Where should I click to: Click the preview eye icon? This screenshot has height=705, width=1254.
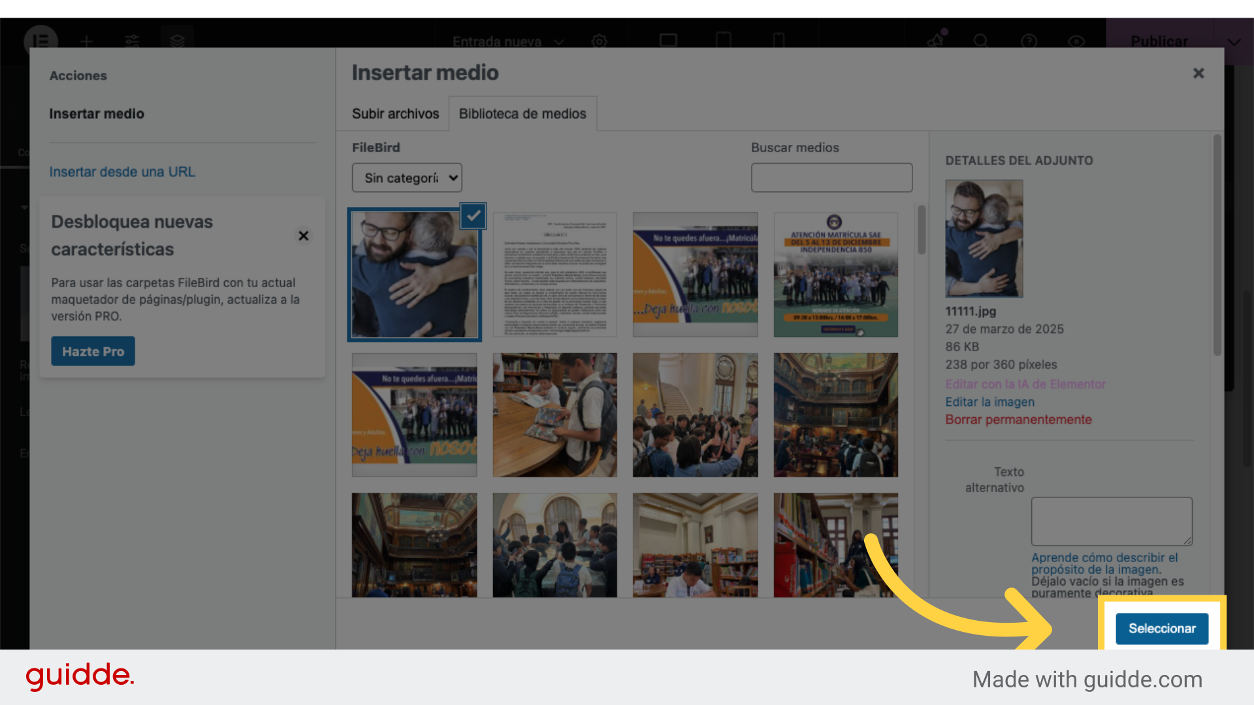(1076, 41)
